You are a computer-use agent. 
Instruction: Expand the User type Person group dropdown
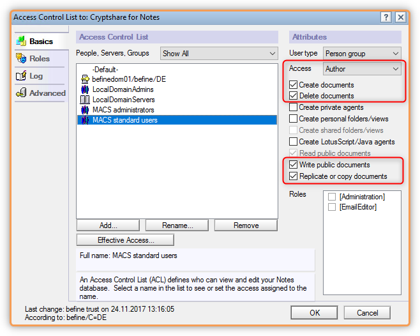coord(362,54)
